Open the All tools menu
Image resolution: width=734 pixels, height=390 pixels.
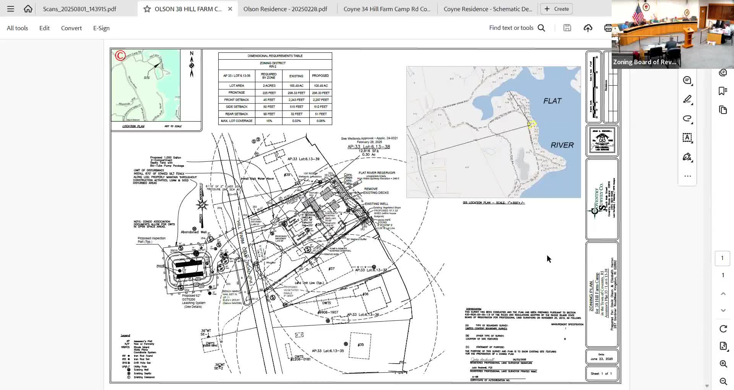[x=17, y=28]
